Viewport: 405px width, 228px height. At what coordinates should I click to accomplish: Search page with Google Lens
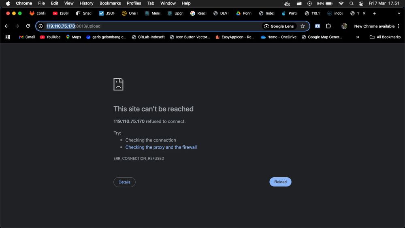pyautogui.click(x=279, y=26)
